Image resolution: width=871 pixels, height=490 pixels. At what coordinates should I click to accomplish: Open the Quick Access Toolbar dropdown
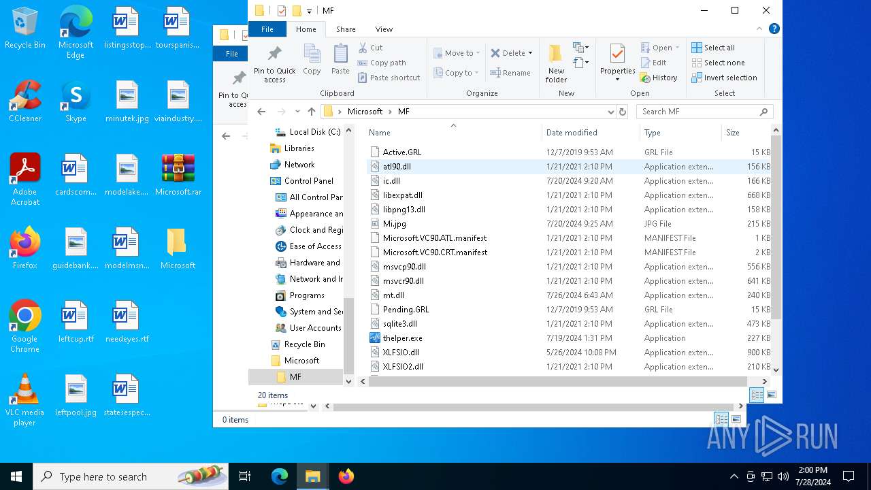[x=309, y=11]
